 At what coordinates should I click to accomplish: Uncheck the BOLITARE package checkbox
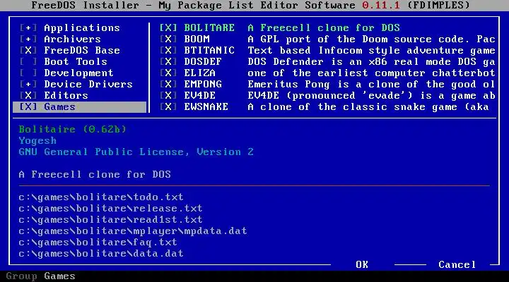[x=168, y=27]
